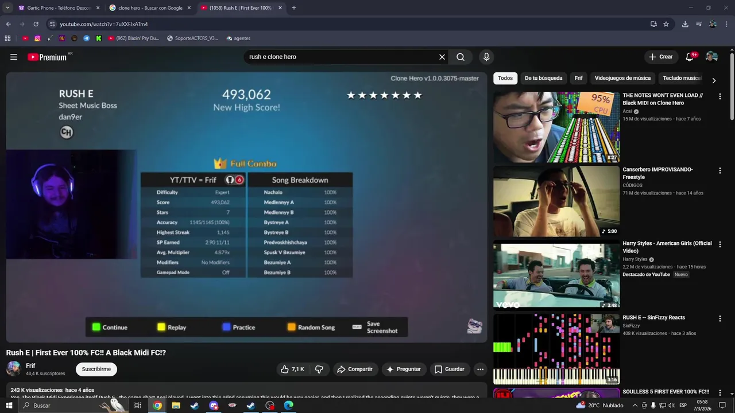
Task: Open the Crear create button
Action: pyautogui.click(x=660, y=57)
